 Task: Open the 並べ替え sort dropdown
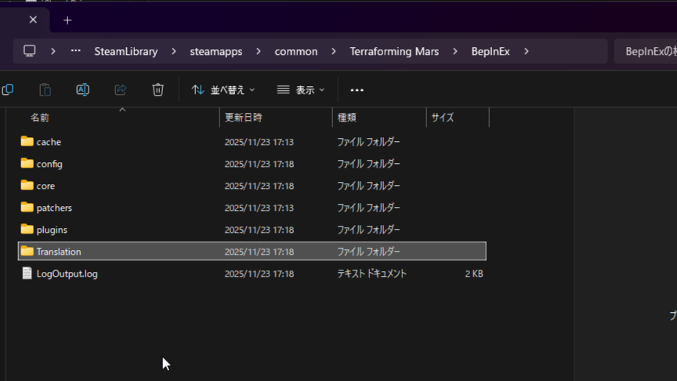tap(223, 90)
